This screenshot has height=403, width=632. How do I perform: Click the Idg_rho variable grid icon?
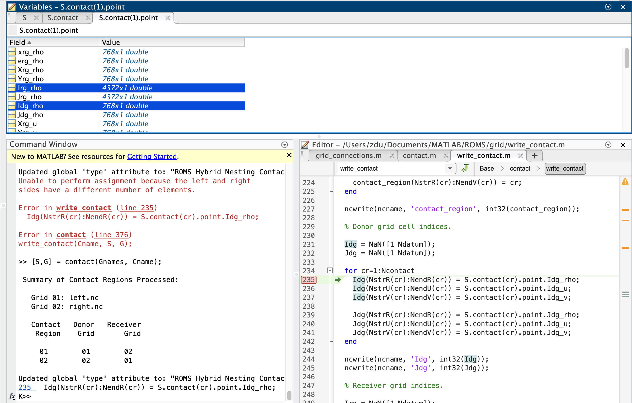pos(12,106)
